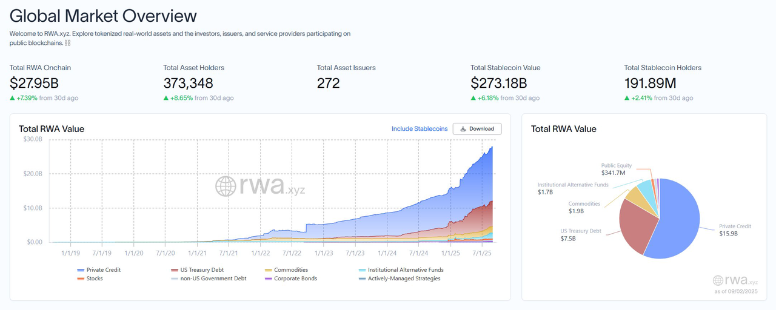Click Include Stablecoins link
Screen dimensions: 776x310
420,129
